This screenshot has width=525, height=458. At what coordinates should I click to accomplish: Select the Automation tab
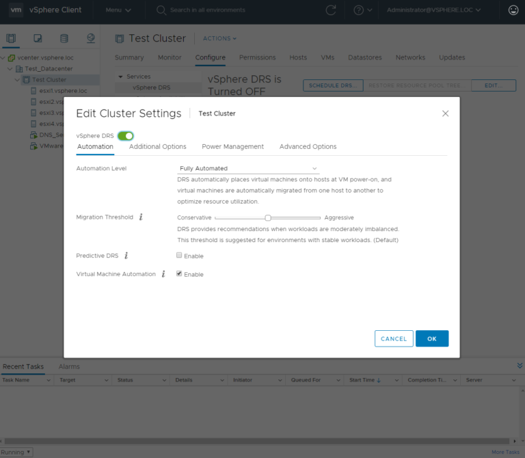coord(95,147)
